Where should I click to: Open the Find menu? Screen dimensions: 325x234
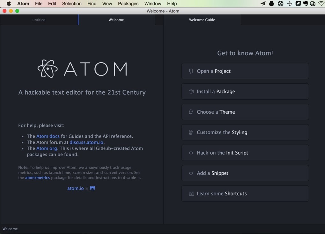(x=92, y=4)
